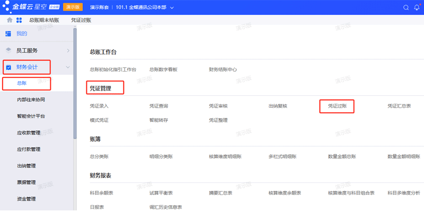This screenshot has width=424, height=212.
Task: Open 总账数字看板 link
Action: coord(163,69)
